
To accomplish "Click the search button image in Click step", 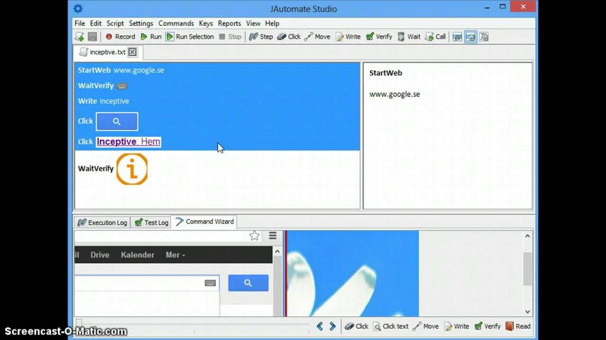I will tap(117, 122).
